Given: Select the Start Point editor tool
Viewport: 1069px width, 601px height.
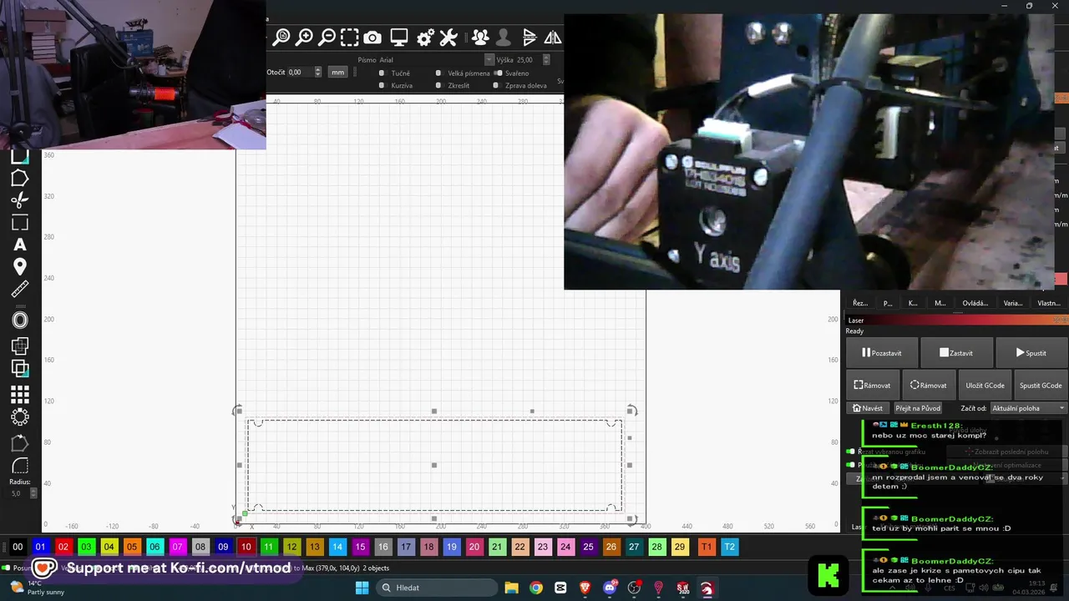Looking at the screenshot, I should coord(19,443).
